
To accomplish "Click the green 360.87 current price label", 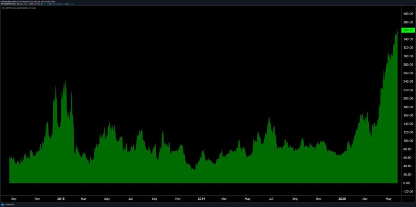I will coord(407,30).
